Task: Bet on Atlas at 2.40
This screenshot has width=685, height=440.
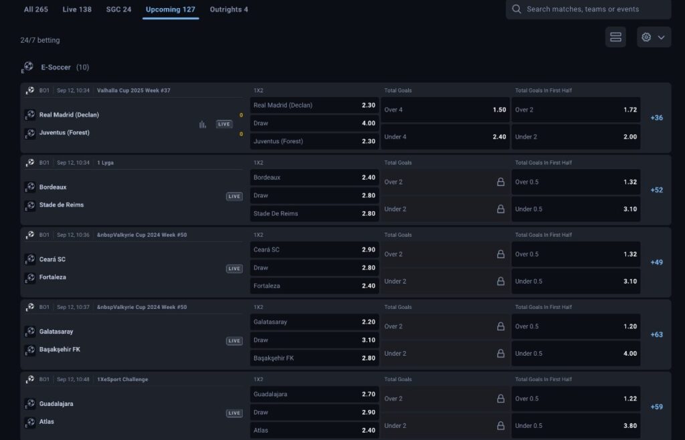Action: click(x=314, y=430)
